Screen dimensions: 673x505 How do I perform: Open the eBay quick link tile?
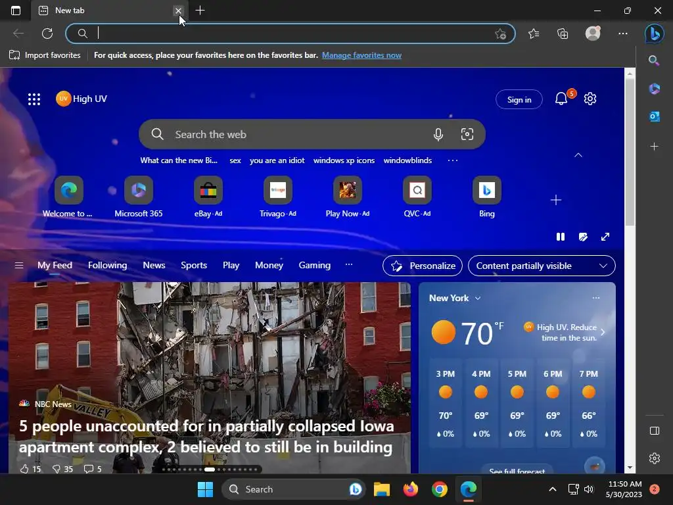(x=208, y=197)
